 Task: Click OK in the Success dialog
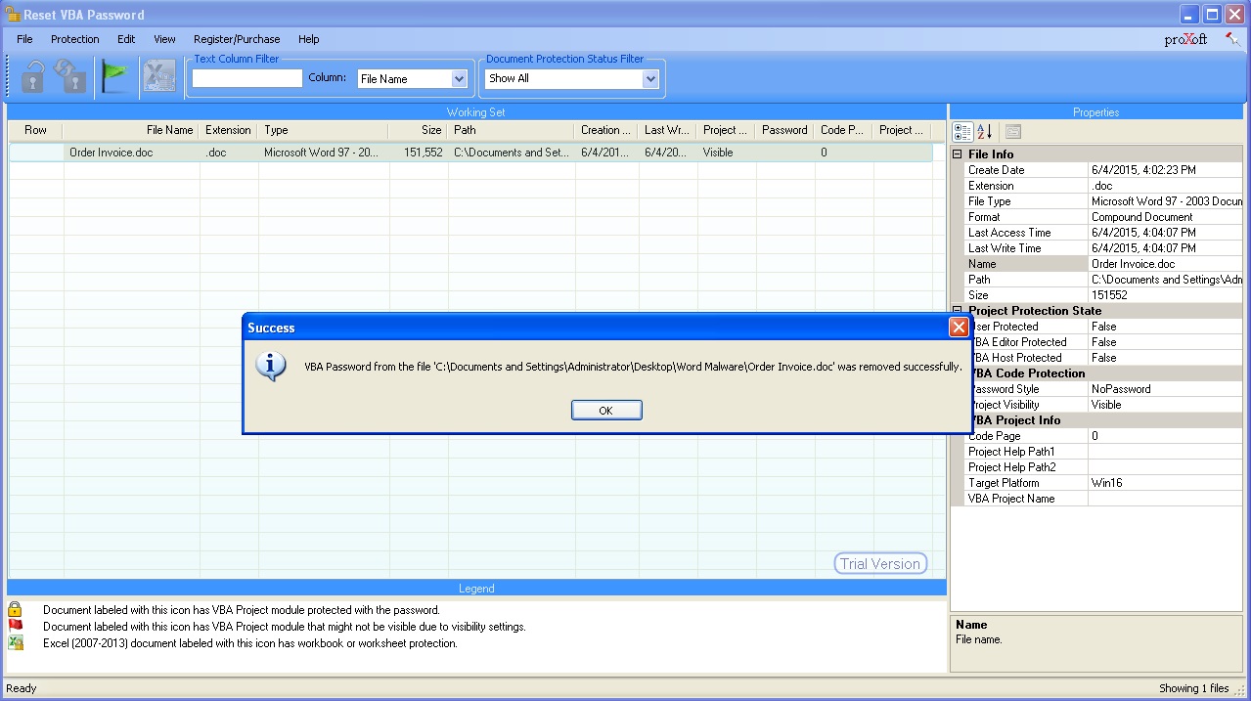tap(606, 411)
